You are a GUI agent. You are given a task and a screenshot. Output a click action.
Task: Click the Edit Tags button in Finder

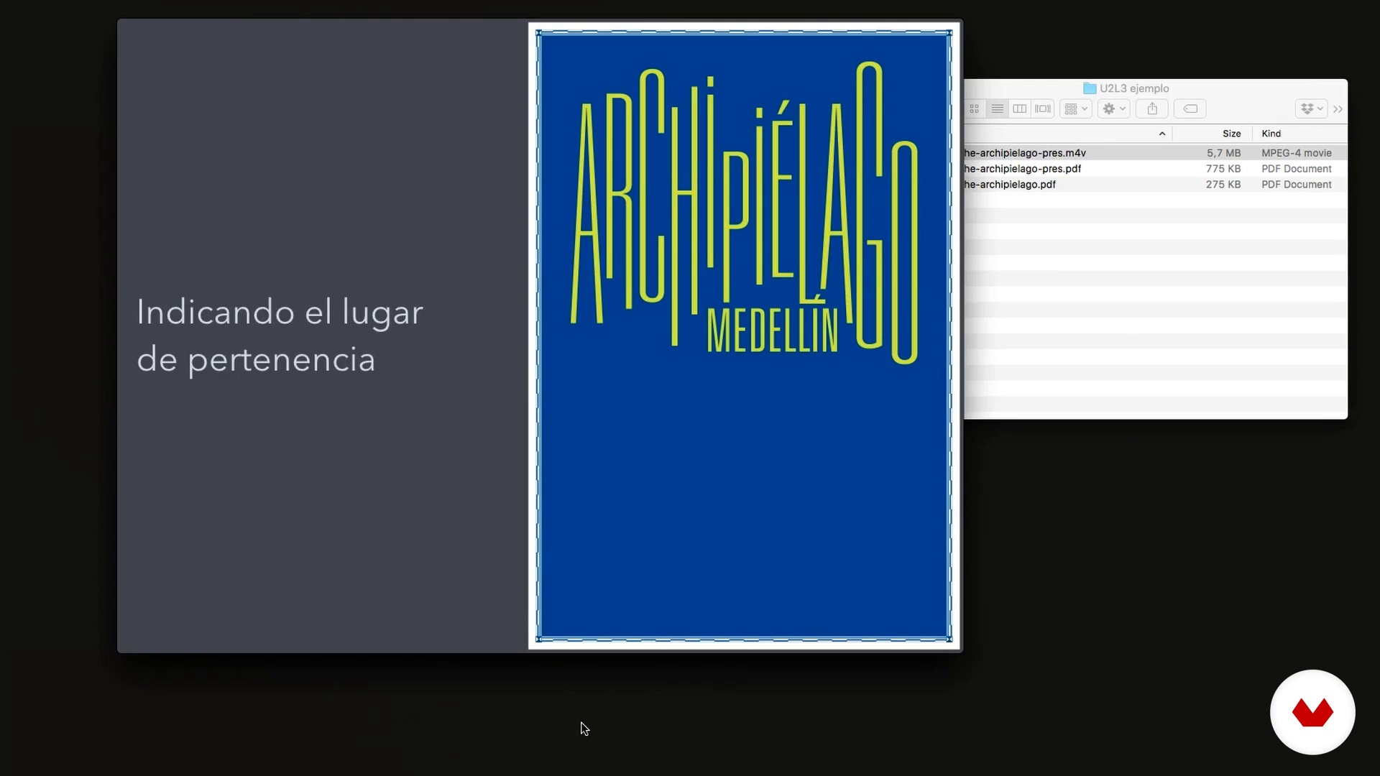click(x=1190, y=109)
